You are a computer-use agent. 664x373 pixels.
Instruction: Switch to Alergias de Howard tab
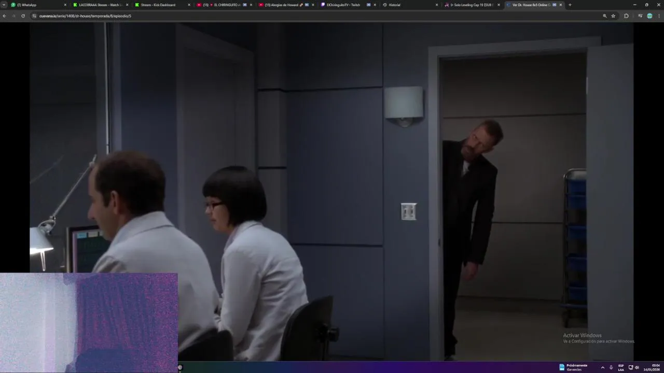click(286, 5)
